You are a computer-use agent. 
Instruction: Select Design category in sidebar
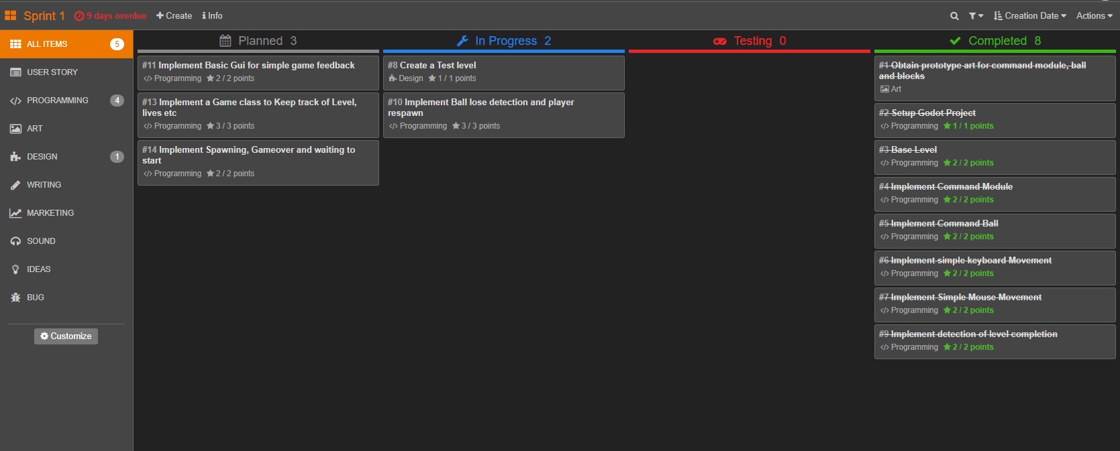pos(66,157)
